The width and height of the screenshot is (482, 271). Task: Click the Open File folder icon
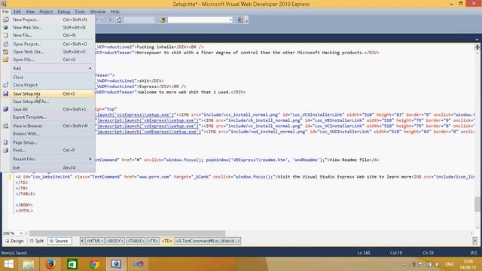coord(5,59)
